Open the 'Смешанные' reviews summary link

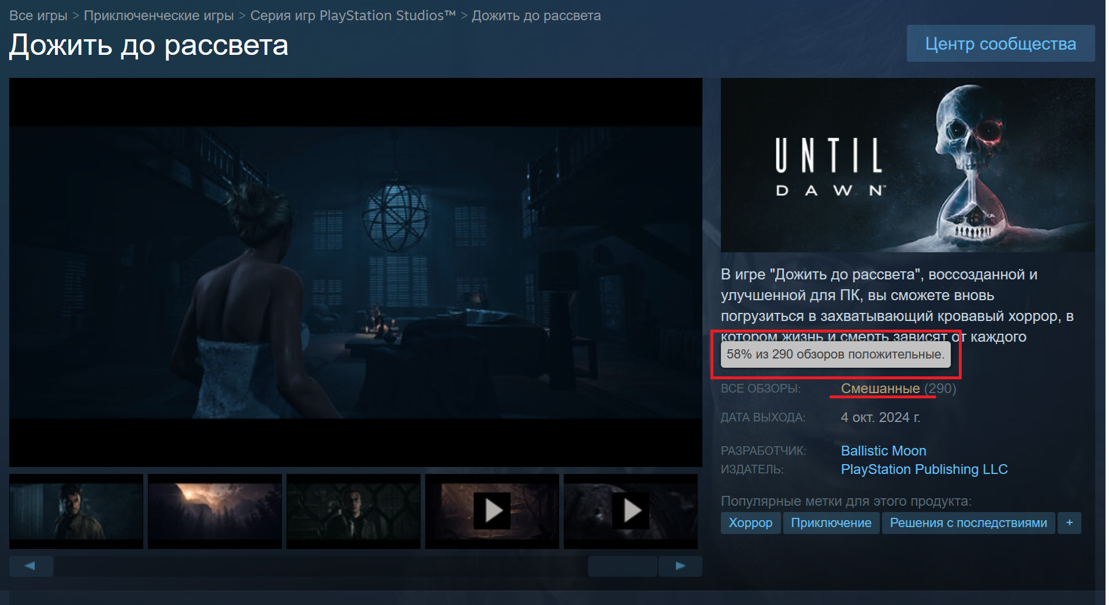[880, 389]
